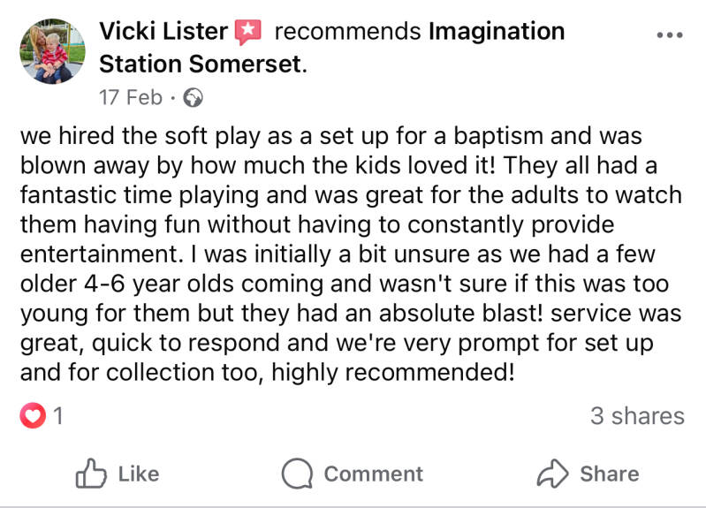Show the "3 shares" list
706x508 pixels.
637,415
